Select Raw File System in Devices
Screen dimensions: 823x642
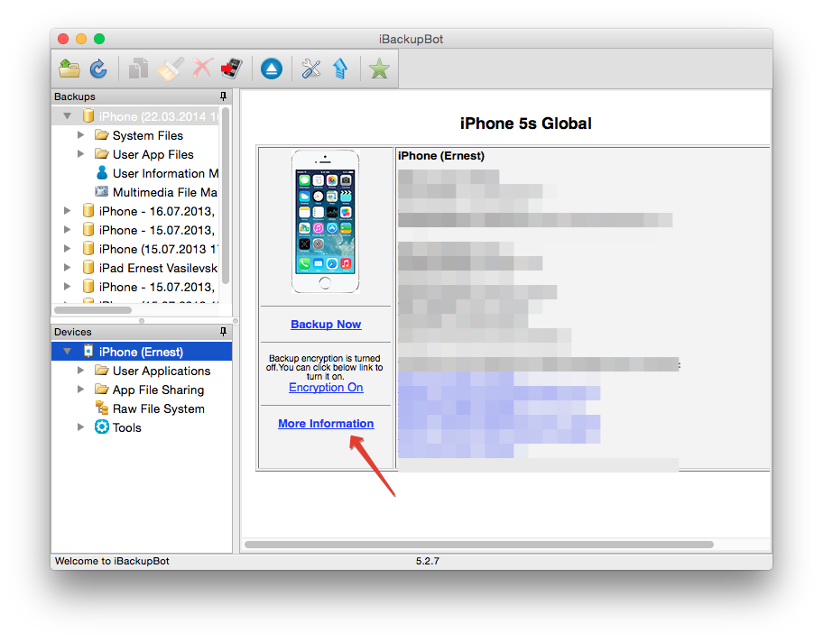(158, 408)
